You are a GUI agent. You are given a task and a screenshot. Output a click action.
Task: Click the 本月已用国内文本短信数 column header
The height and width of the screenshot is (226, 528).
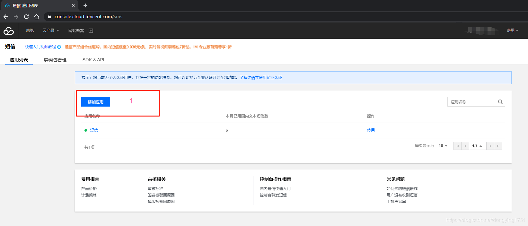247,116
